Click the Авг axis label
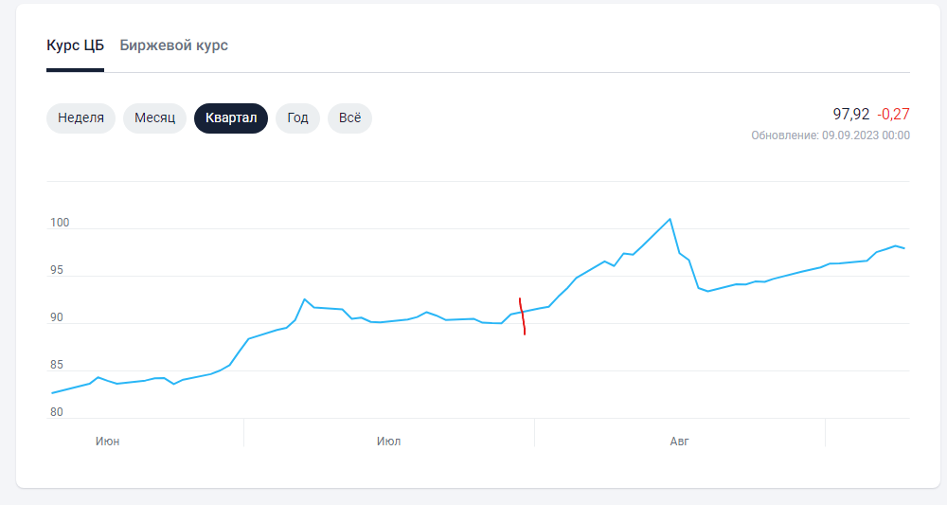 679,442
